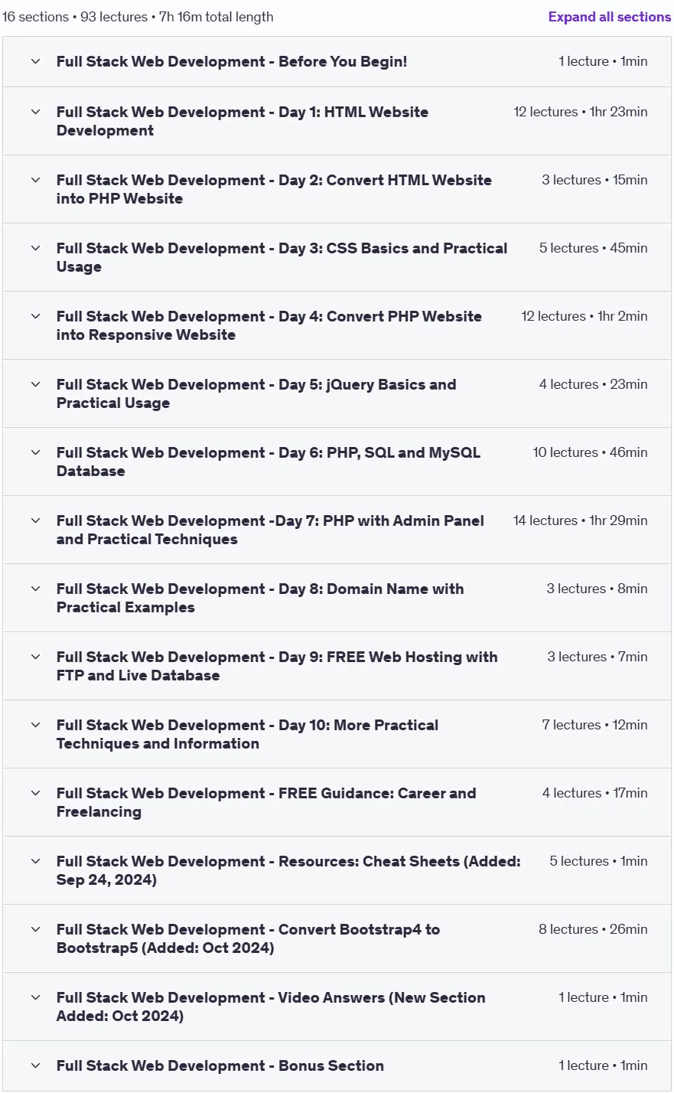Screen dimensions: 674x1093
Task: Click Day 3: CSS Basics and Practical Usage title
Action: [282, 257]
